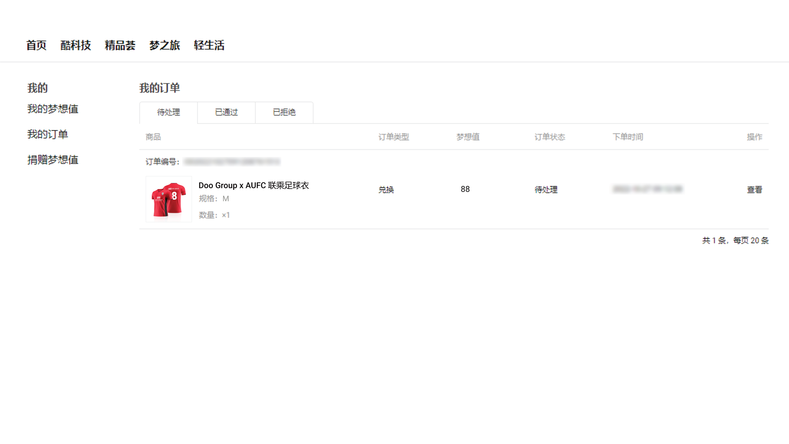This screenshot has width=789, height=444.
Task: Click the blurred order number text
Action: [x=232, y=161]
